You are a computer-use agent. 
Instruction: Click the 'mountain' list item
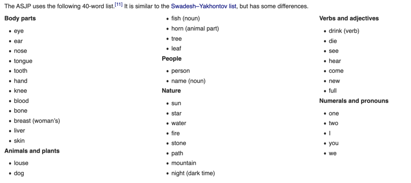click(184, 163)
